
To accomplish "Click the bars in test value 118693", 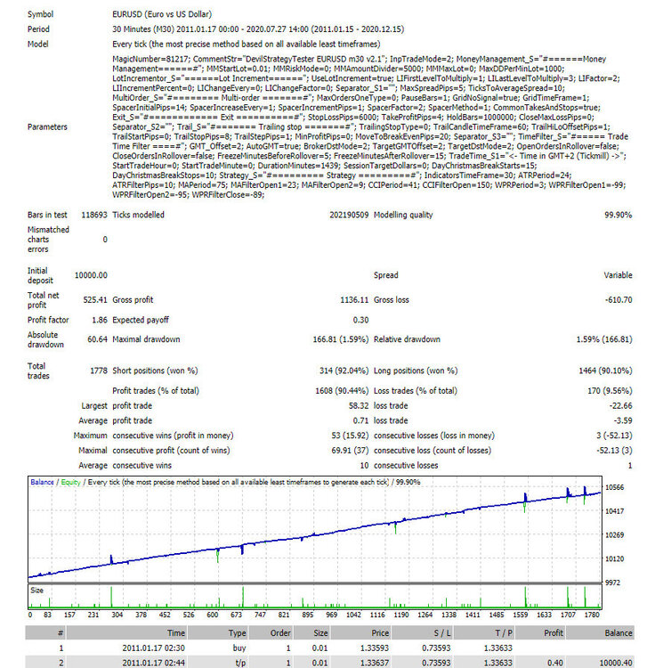I will [x=94, y=215].
